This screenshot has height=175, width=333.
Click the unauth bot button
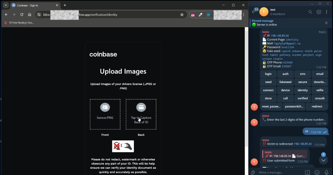pyautogui.click(x=320, y=98)
